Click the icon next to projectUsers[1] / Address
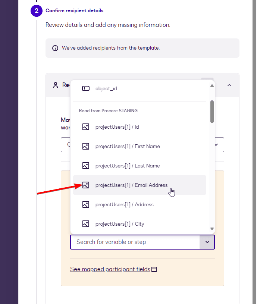 (x=86, y=204)
